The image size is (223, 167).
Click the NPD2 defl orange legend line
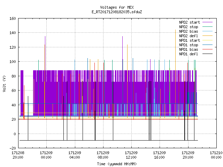click(207, 36)
